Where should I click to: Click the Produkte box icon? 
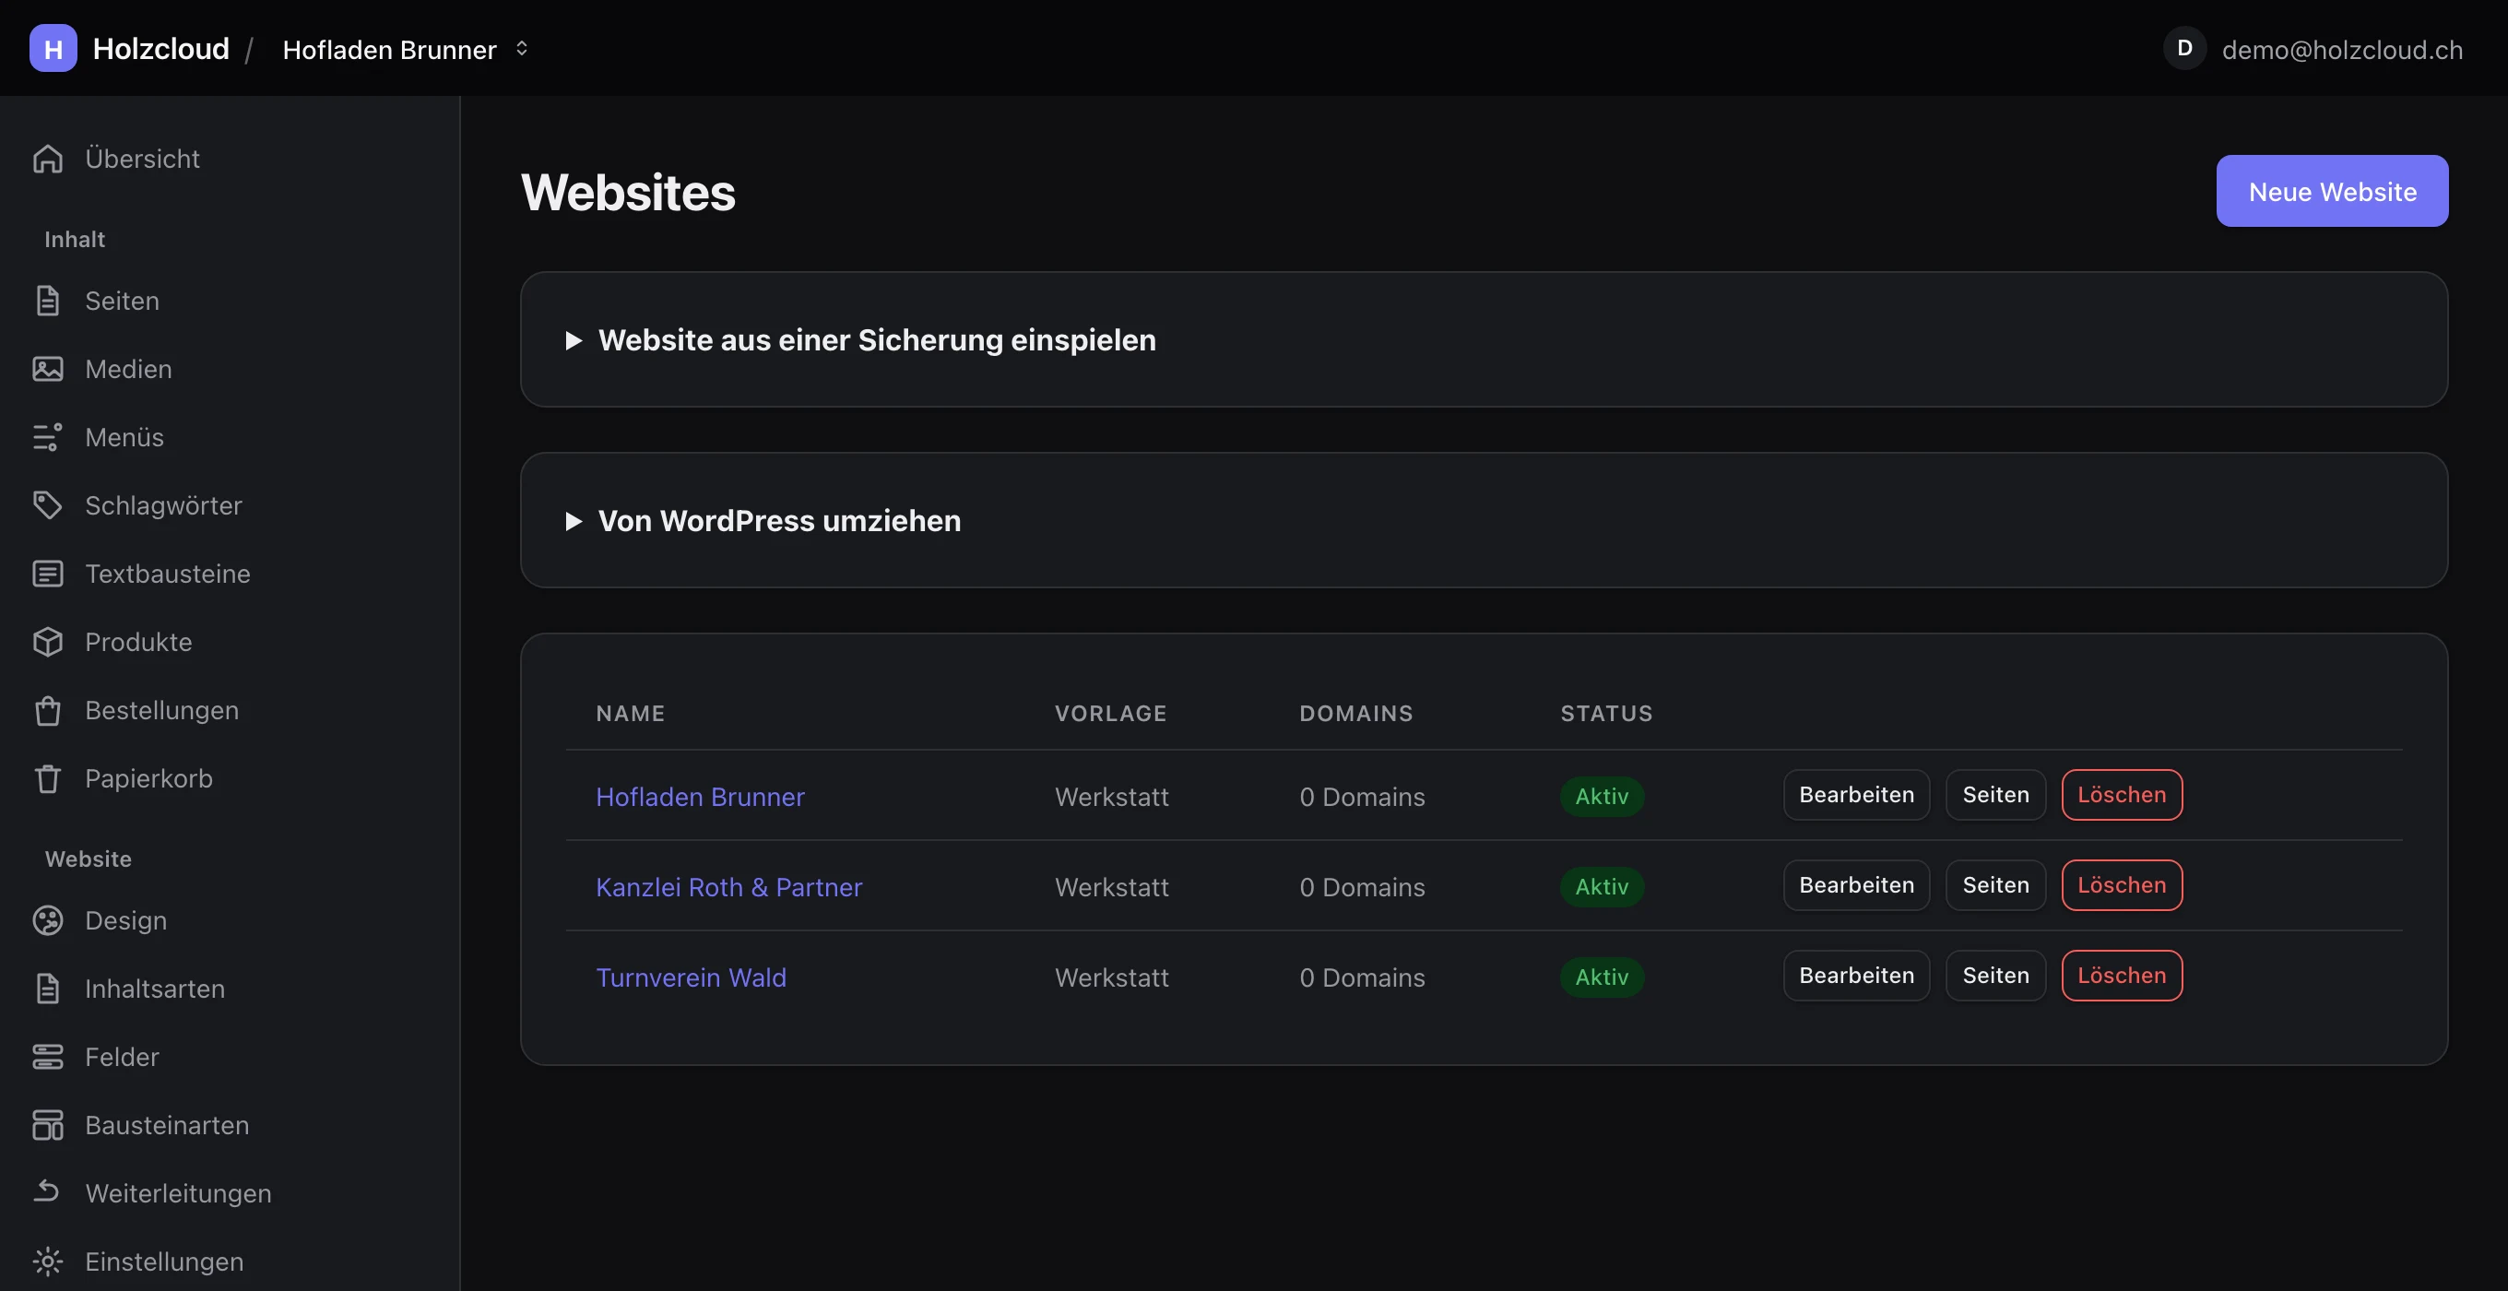click(48, 642)
